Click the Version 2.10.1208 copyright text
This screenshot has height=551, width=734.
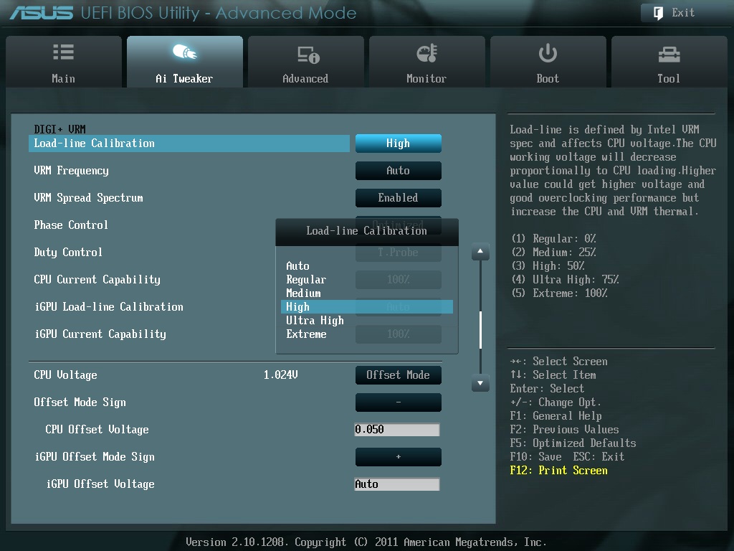[366, 542]
